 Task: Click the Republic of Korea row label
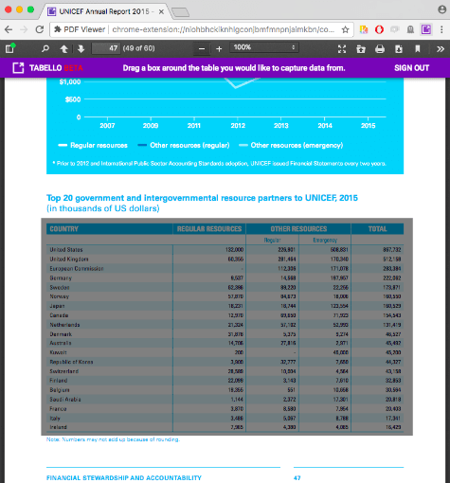click(x=71, y=362)
